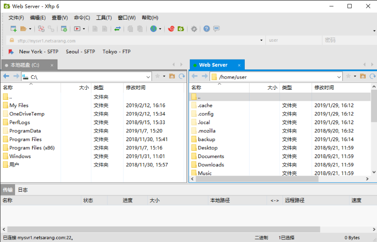Viewport: 377px width, 242px height.
Task: Click the grey Reconnect chain-link icon
Action: click(51, 29)
